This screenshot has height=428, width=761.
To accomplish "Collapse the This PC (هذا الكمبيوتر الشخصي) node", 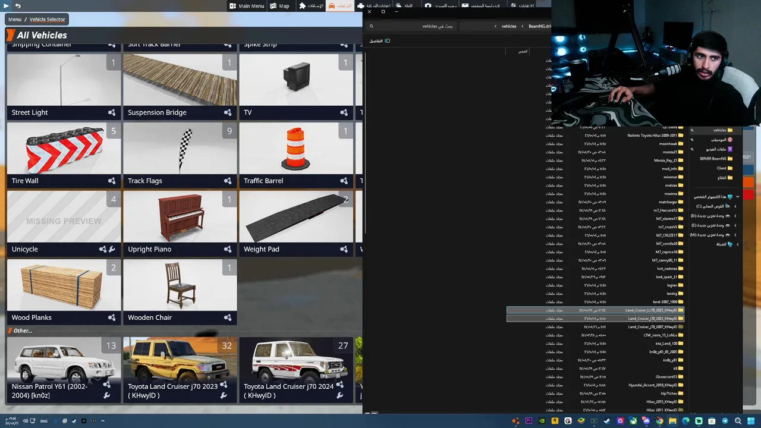I will 738,197.
